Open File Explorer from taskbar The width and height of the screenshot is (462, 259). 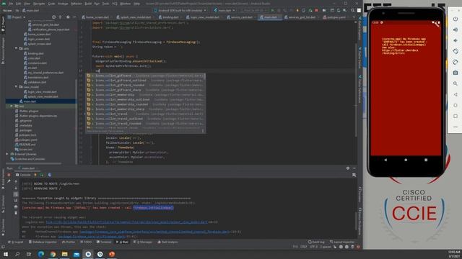click(64, 254)
